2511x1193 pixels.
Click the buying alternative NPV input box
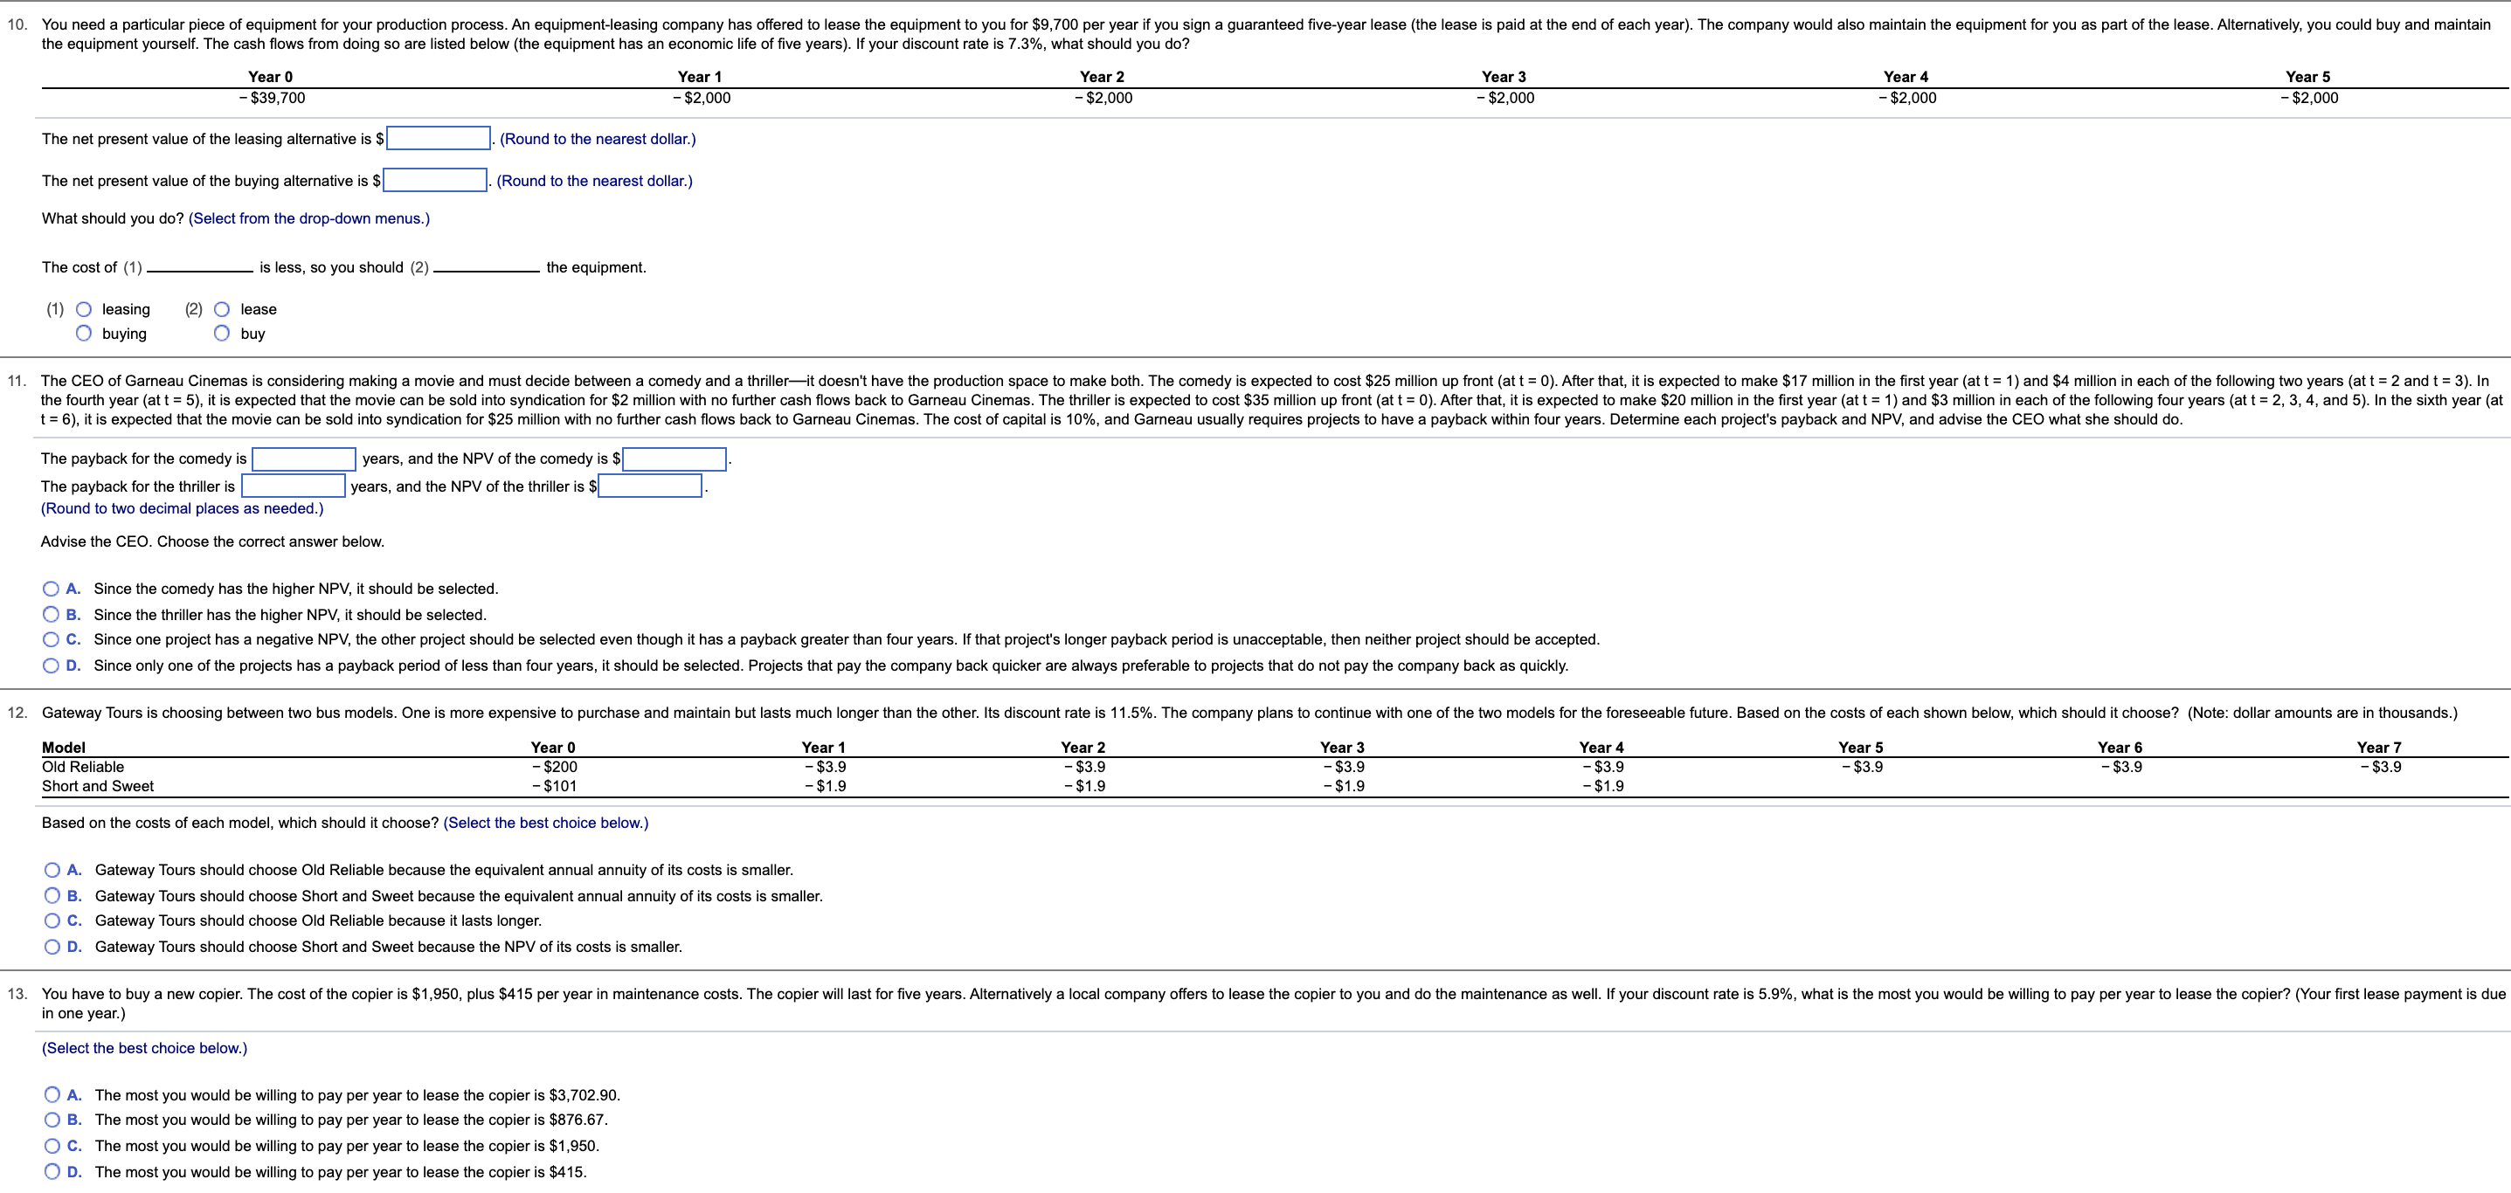[435, 182]
